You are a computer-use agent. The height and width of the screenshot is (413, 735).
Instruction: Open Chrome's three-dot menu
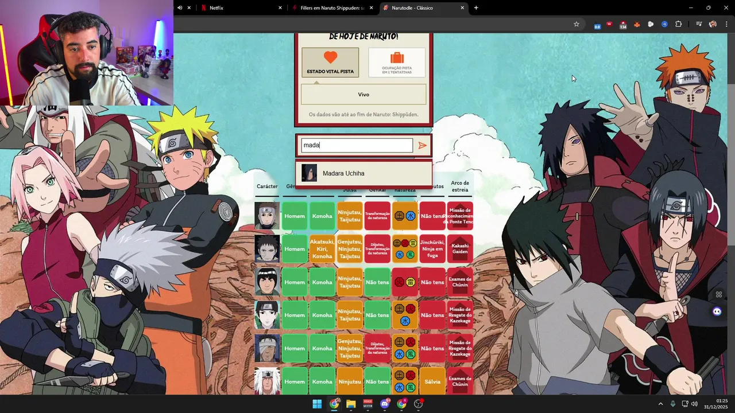click(x=726, y=24)
